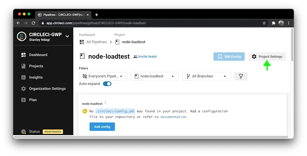Screen dimensions: 307x156
Task: Click the Add config button
Action: pos(102,127)
